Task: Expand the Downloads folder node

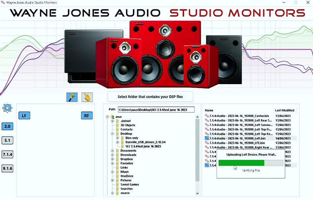Action: 112,155
